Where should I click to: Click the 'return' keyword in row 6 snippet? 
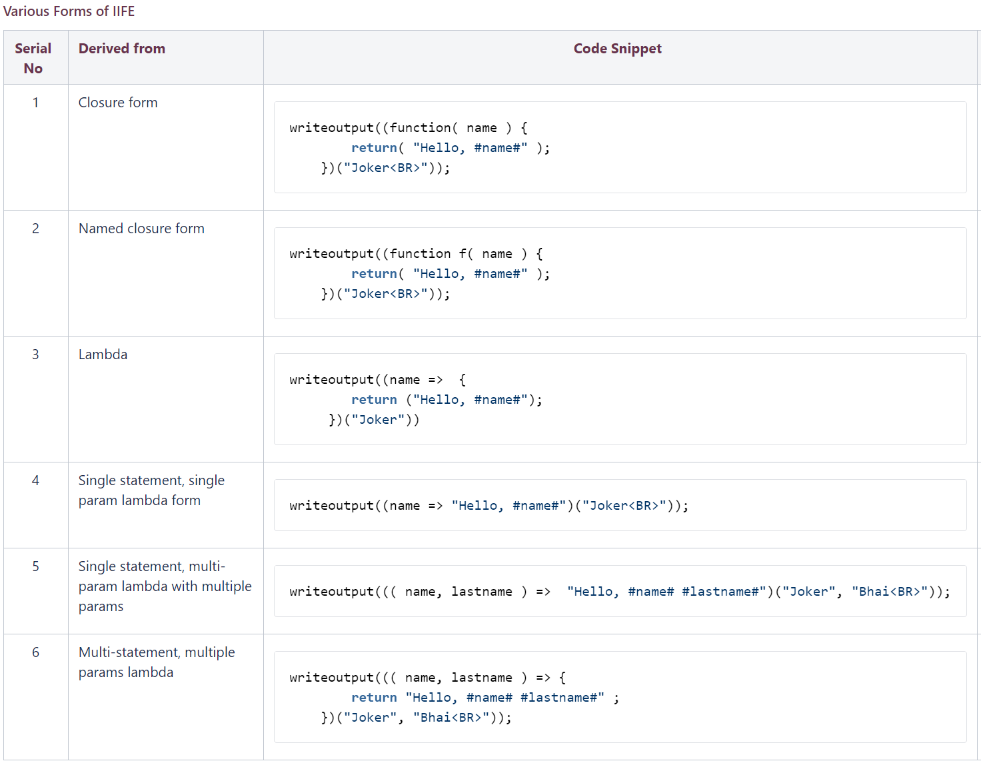[x=374, y=698]
